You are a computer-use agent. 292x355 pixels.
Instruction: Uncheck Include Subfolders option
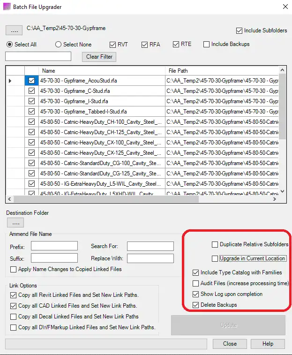[240, 30]
